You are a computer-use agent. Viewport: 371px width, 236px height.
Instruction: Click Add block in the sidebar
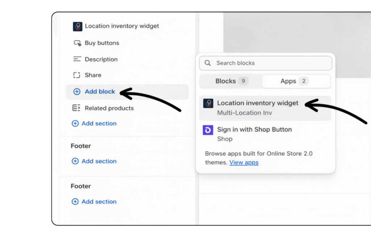tap(100, 92)
